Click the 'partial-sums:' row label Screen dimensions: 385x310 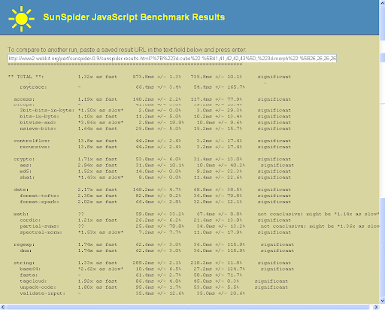(x=39, y=226)
